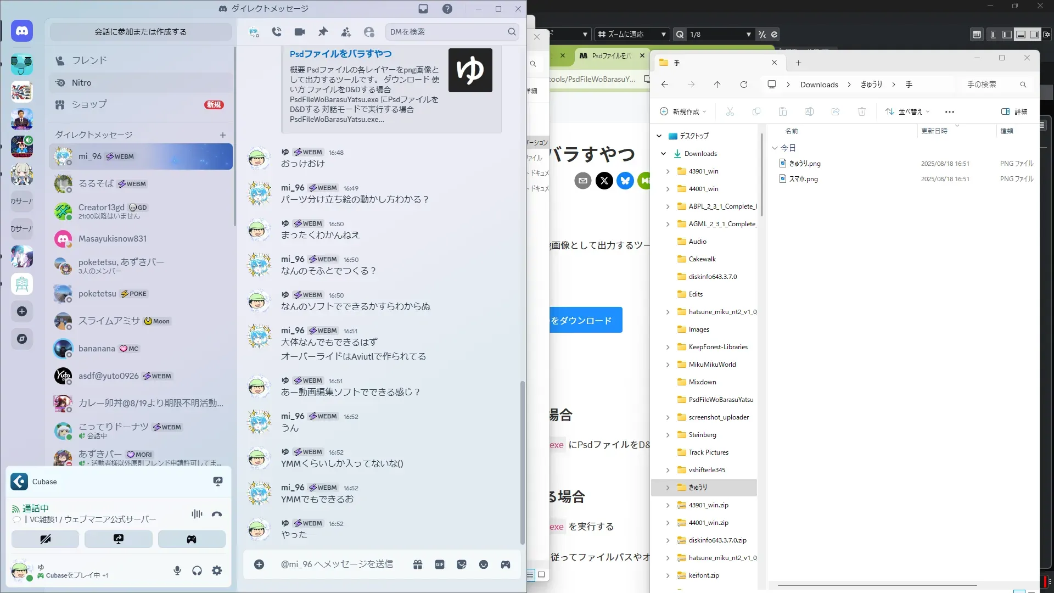Toggle headphone deafen in user panel
Screen dimensions: 1054x593
point(197,571)
